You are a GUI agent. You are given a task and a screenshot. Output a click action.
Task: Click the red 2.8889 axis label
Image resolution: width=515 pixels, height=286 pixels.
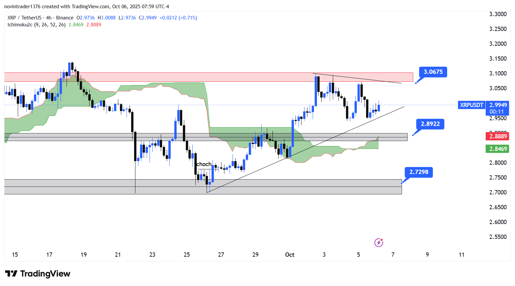coord(498,136)
